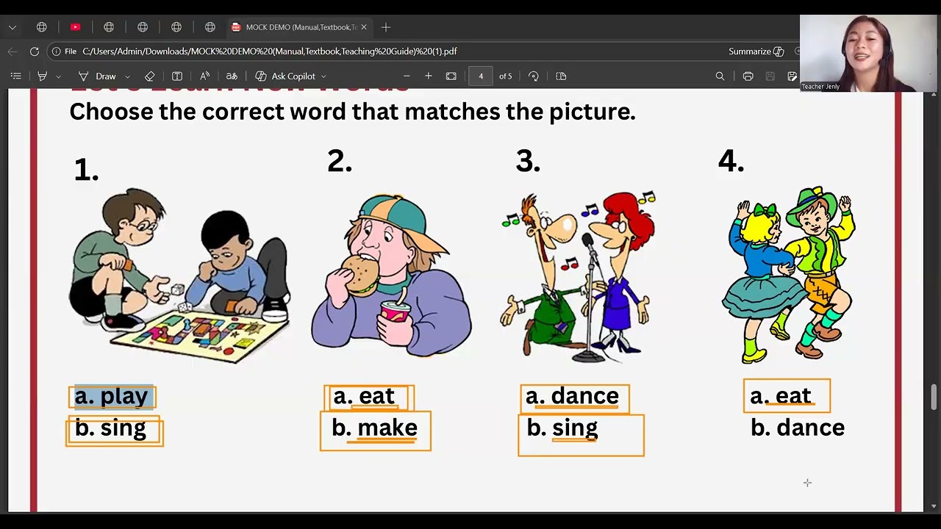This screenshot has height=529, width=941.
Task: Switch to the YouTube tab
Action: point(75,27)
